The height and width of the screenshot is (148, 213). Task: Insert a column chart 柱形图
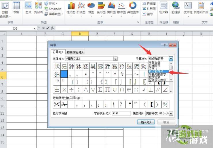pyautogui.click(x=71, y=9)
